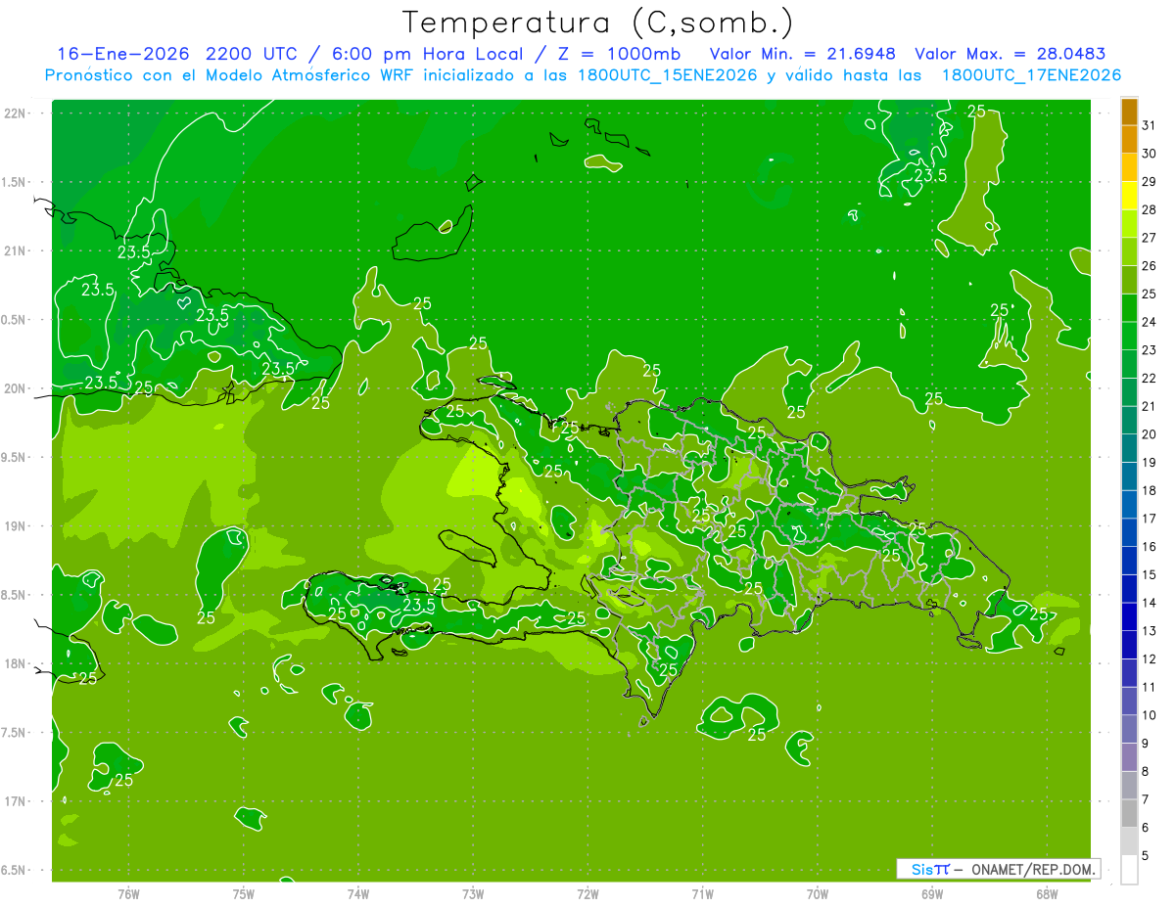This screenshot has width=1175, height=907.
Task: Click the legend scale value '15'
Action: [x=1150, y=574]
